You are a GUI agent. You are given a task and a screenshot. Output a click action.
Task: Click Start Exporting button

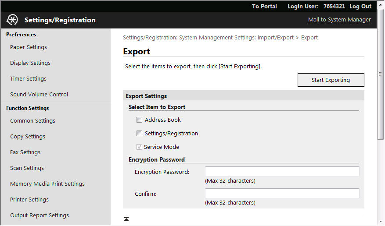(x=331, y=80)
